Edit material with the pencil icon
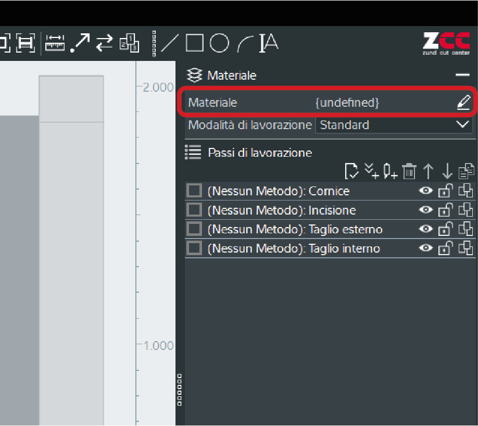Screen dimensions: 478x426 tap(463, 102)
